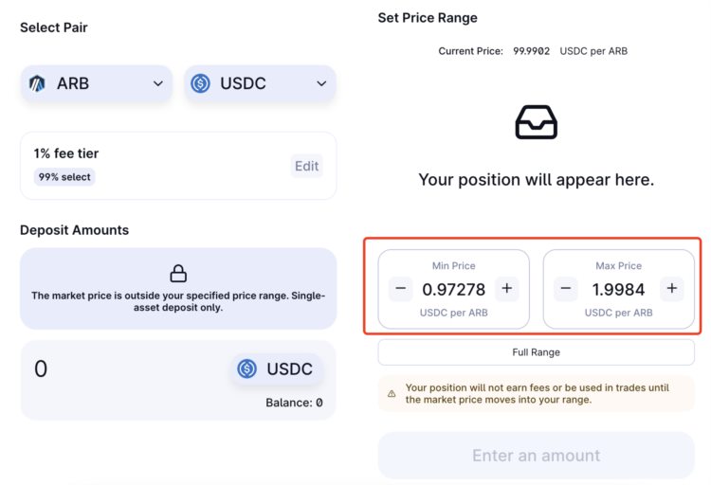The width and height of the screenshot is (711, 485).
Task: Click the USDC coin icon beside deposit amount
Action: 247,368
